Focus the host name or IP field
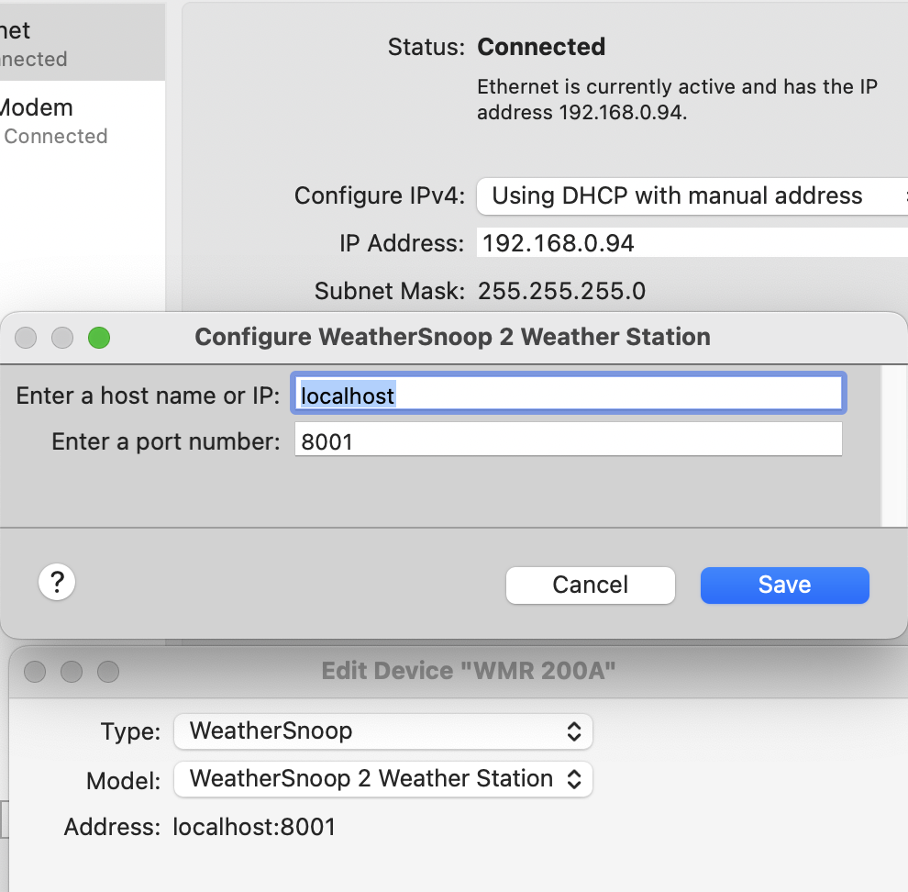This screenshot has height=892, width=908. point(568,395)
